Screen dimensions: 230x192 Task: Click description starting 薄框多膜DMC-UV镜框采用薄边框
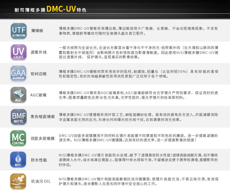point(138,31)
